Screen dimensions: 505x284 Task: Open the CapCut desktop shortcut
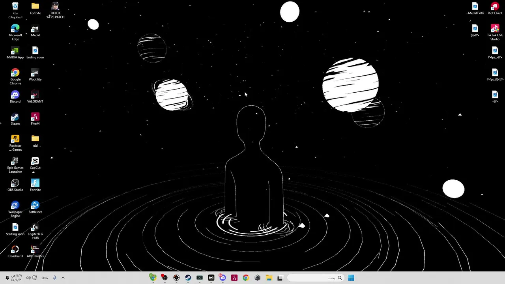pos(35,163)
